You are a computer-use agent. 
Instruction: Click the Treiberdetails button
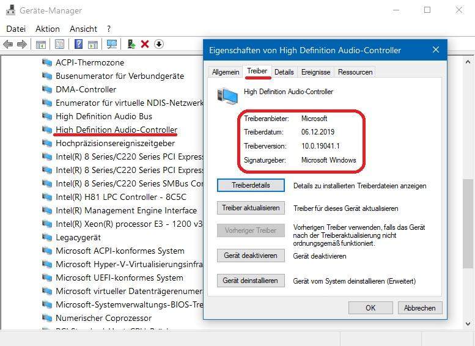coord(251,185)
